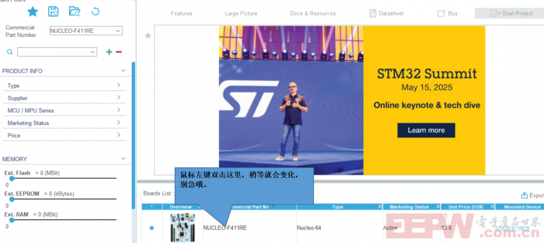Open the search text combo box
544x243 pixels.
(x=57, y=52)
